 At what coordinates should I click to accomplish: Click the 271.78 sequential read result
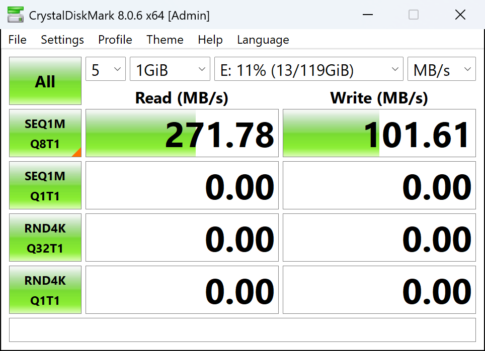tap(182, 133)
